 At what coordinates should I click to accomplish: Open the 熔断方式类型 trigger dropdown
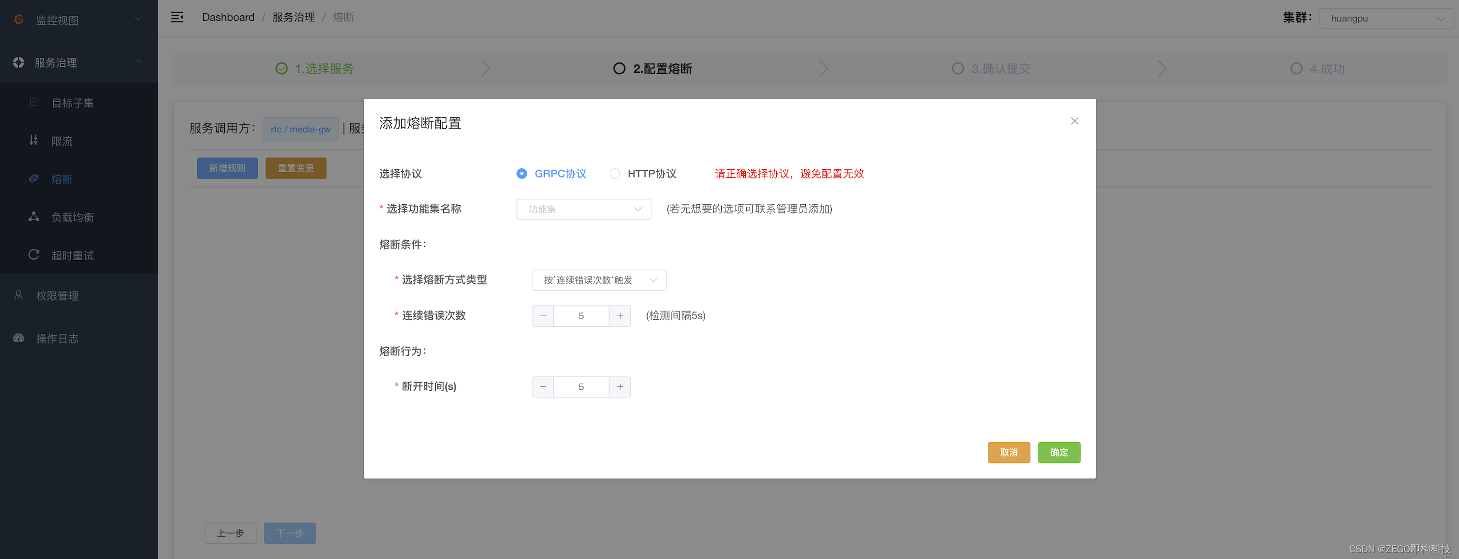[x=598, y=281]
